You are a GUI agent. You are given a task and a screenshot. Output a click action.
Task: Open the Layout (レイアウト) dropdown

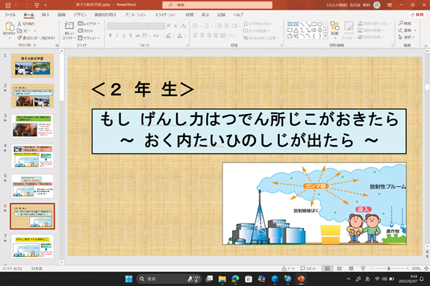point(89,24)
